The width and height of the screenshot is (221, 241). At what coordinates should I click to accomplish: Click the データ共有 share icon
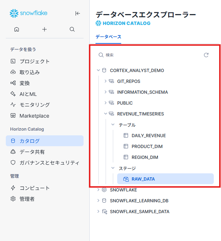click(x=13, y=152)
